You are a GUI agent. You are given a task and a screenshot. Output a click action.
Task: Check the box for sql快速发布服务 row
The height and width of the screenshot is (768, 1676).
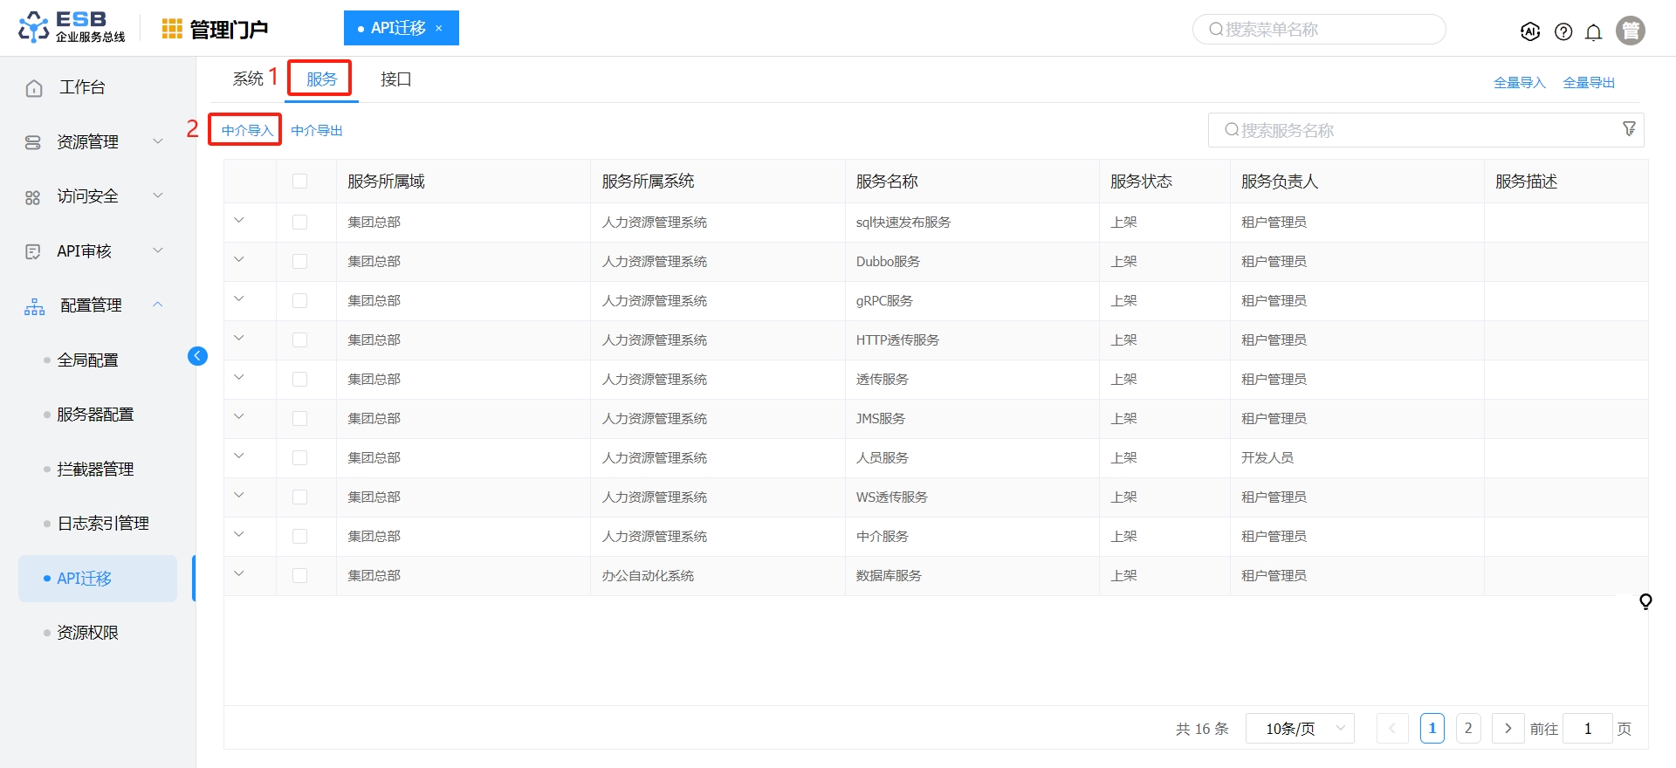click(x=299, y=222)
